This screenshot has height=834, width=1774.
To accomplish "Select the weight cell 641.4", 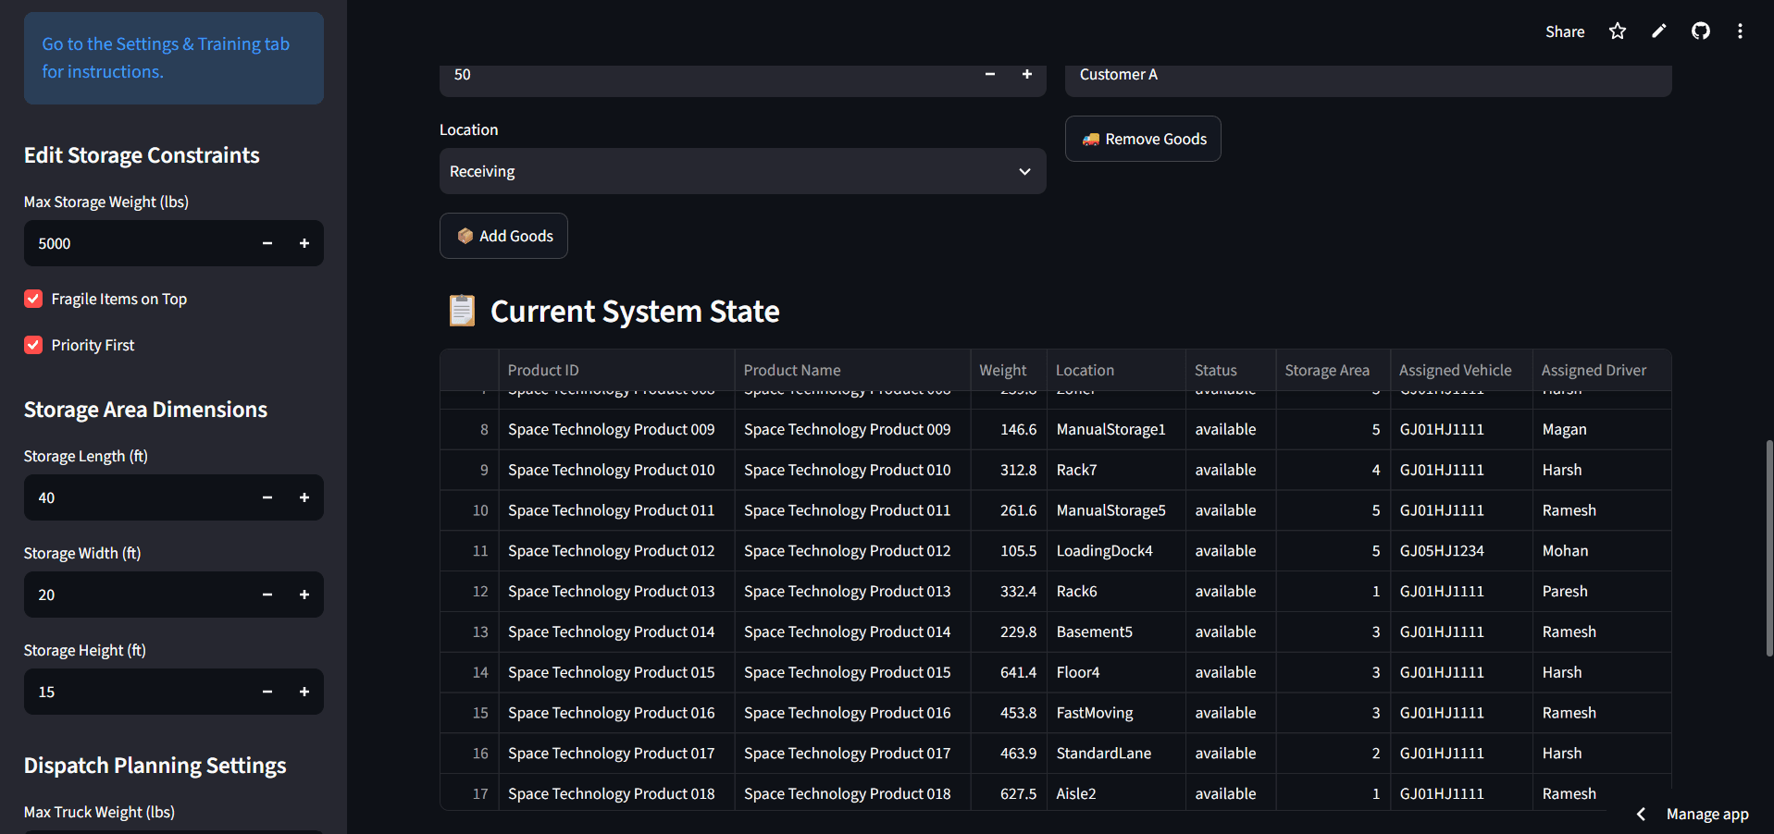I will pyautogui.click(x=1009, y=672).
